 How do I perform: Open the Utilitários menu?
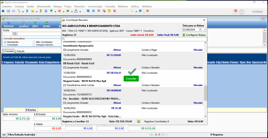(x=147, y=6)
